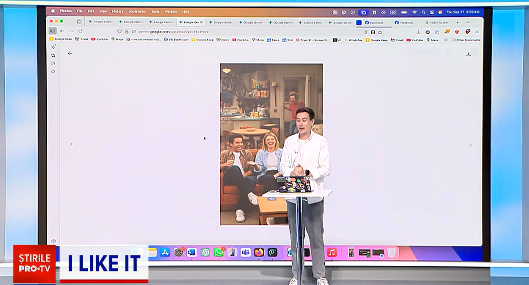
Task: Open a new tab with plus button
Action: 457,23
